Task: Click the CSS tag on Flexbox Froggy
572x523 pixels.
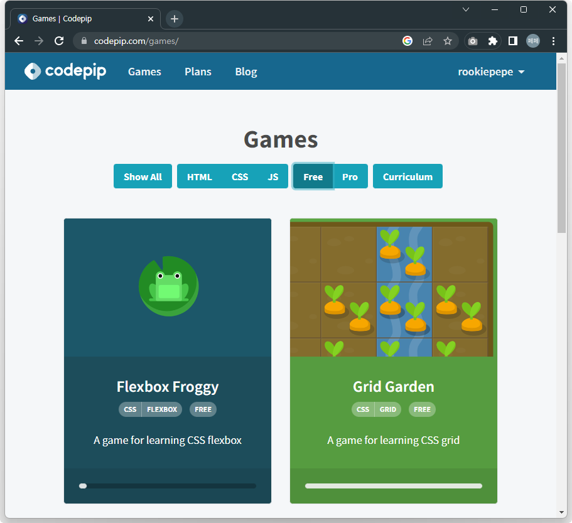Action: click(x=130, y=409)
